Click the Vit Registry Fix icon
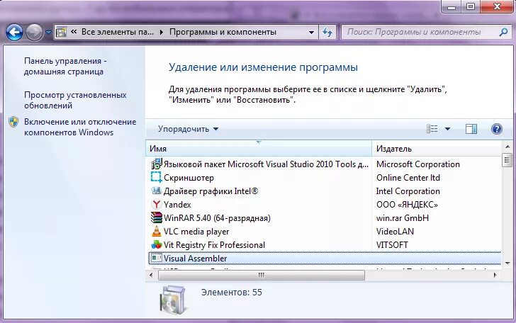 click(157, 245)
